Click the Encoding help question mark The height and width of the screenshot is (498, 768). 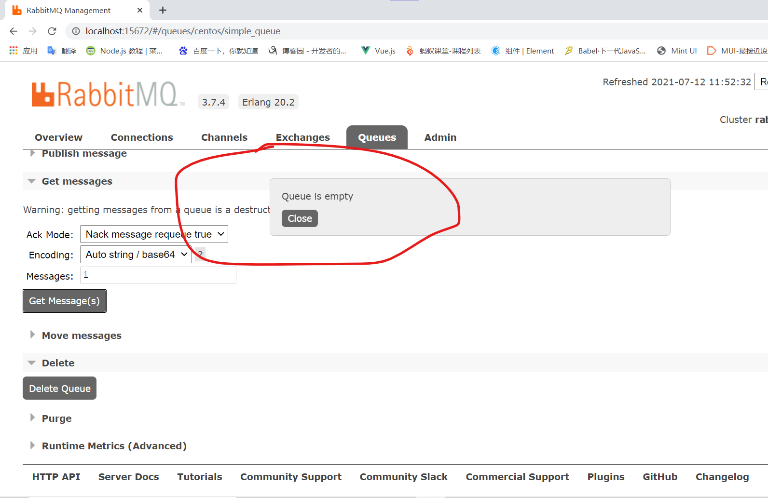point(200,254)
